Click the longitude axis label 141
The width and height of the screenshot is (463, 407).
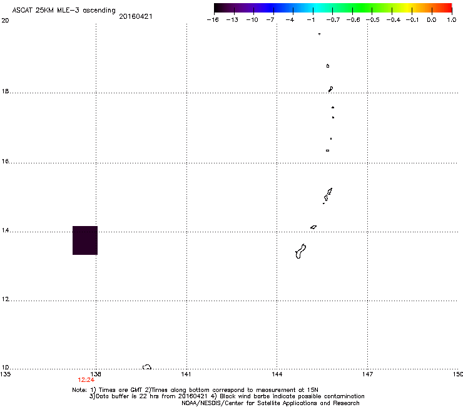[x=186, y=374]
